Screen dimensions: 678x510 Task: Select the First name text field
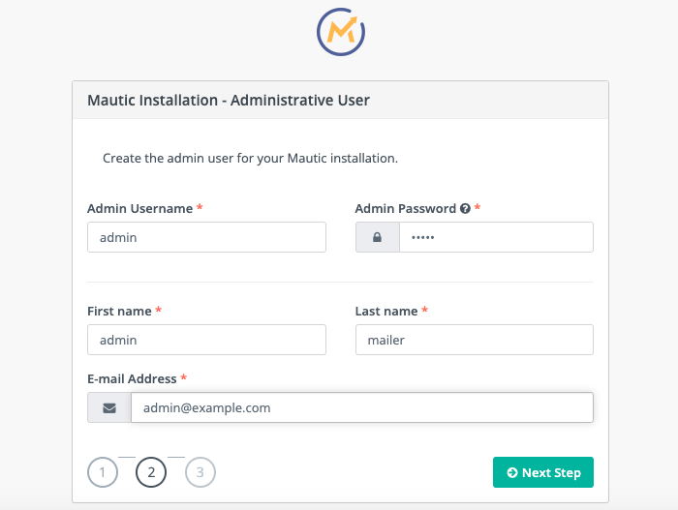click(x=206, y=340)
